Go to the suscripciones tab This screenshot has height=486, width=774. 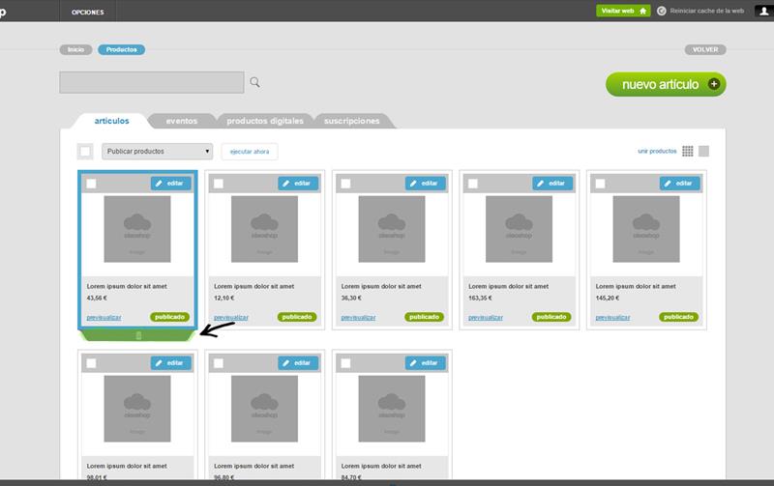click(x=351, y=121)
